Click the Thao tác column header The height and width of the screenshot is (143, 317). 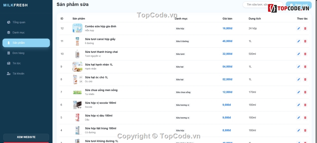coord(302,19)
